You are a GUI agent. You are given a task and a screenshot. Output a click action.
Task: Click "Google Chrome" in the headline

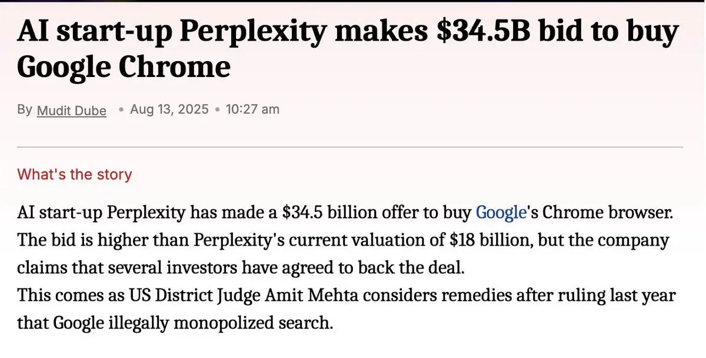(124, 66)
